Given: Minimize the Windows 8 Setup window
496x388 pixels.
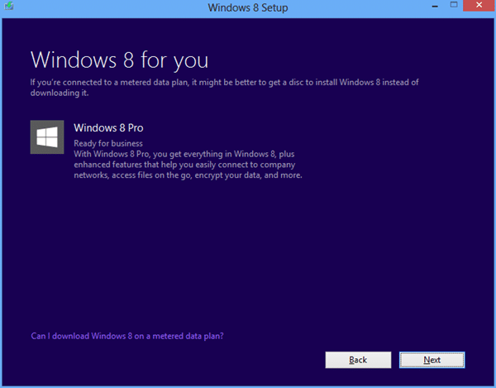Looking at the screenshot, I should (435, 6).
